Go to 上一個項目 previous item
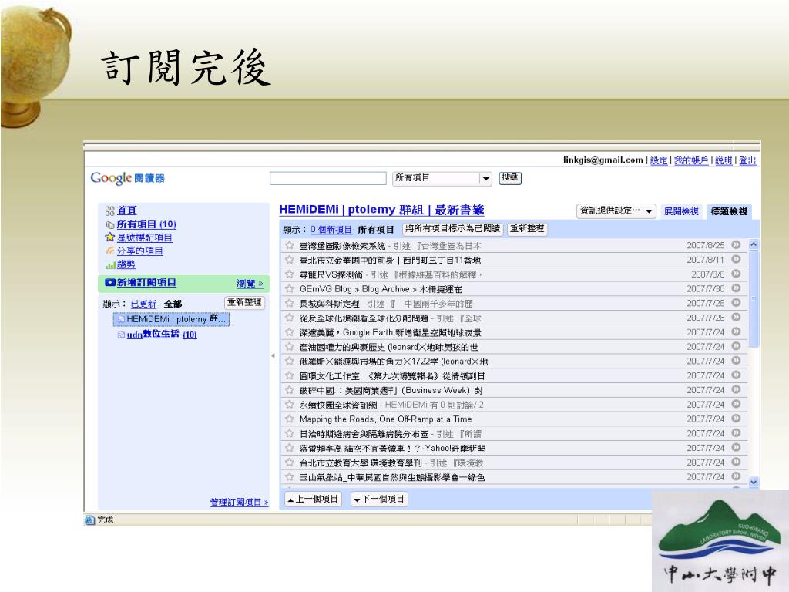 pyautogui.click(x=313, y=499)
